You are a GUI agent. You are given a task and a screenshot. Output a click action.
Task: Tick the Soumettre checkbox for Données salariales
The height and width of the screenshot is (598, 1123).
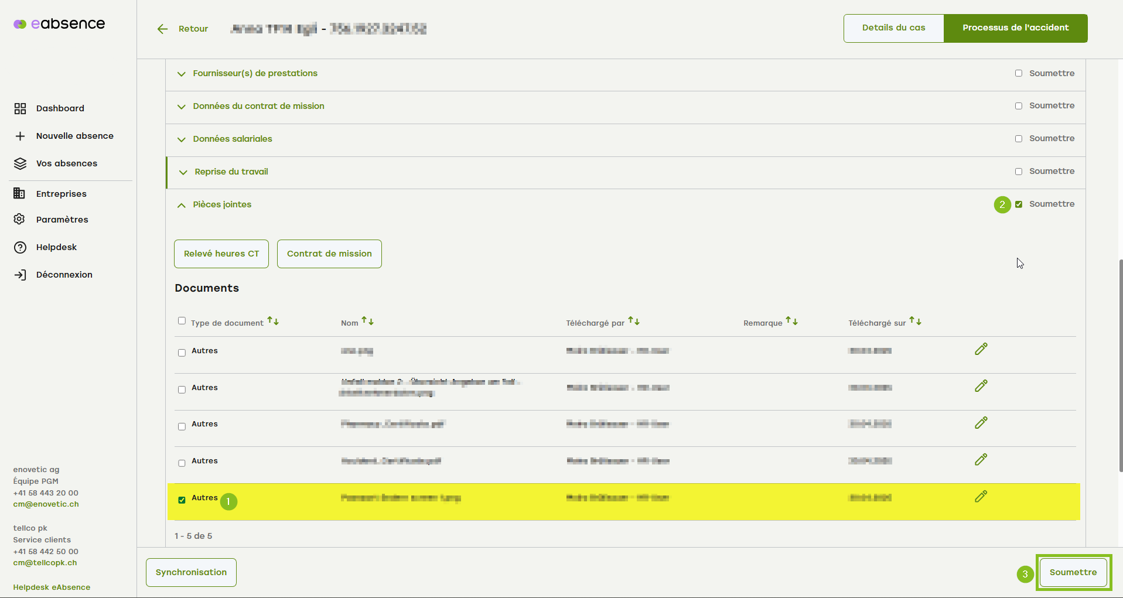click(1019, 139)
